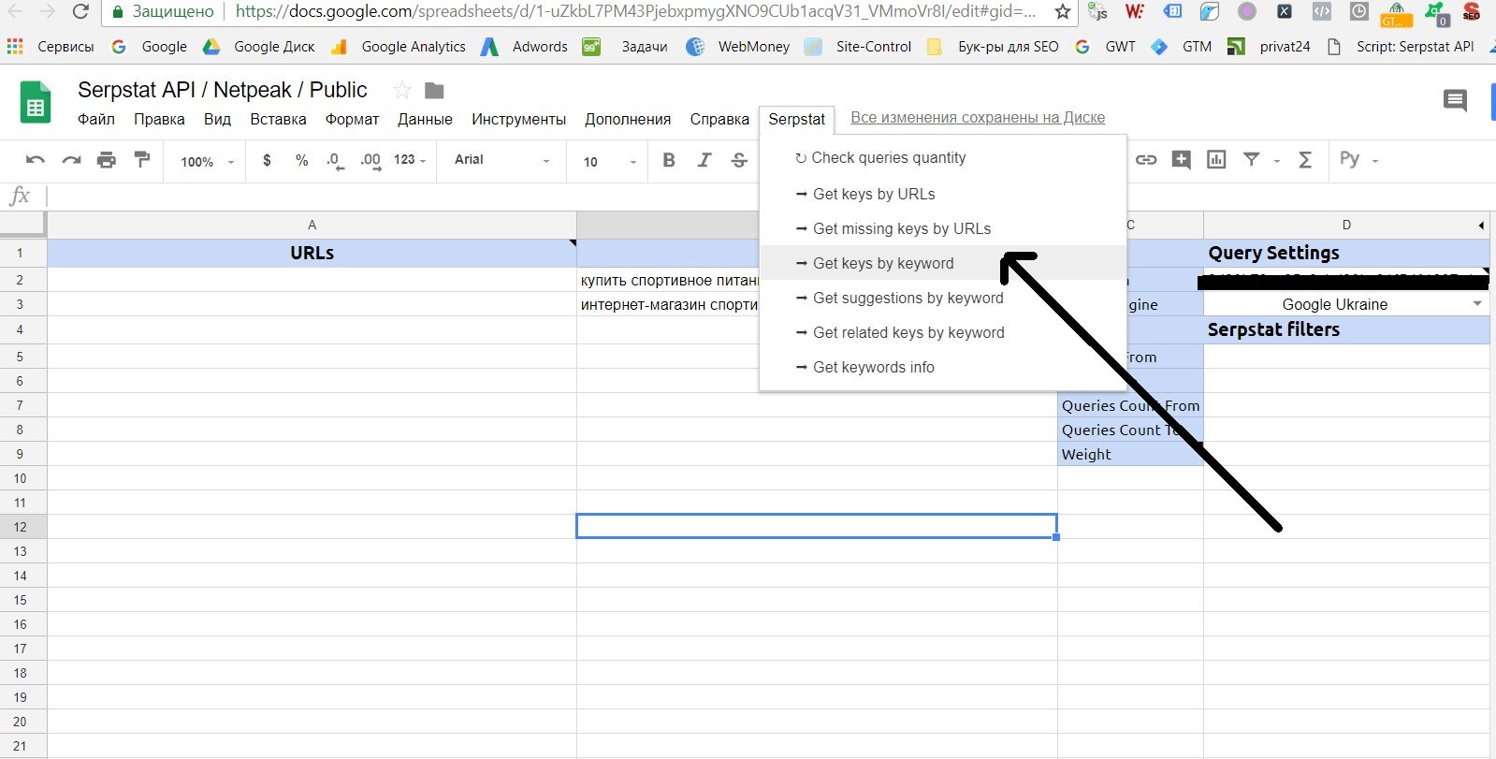Click the redo arrow icon
The height and width of the screenshot is (759, 1496).
[71, 160]
